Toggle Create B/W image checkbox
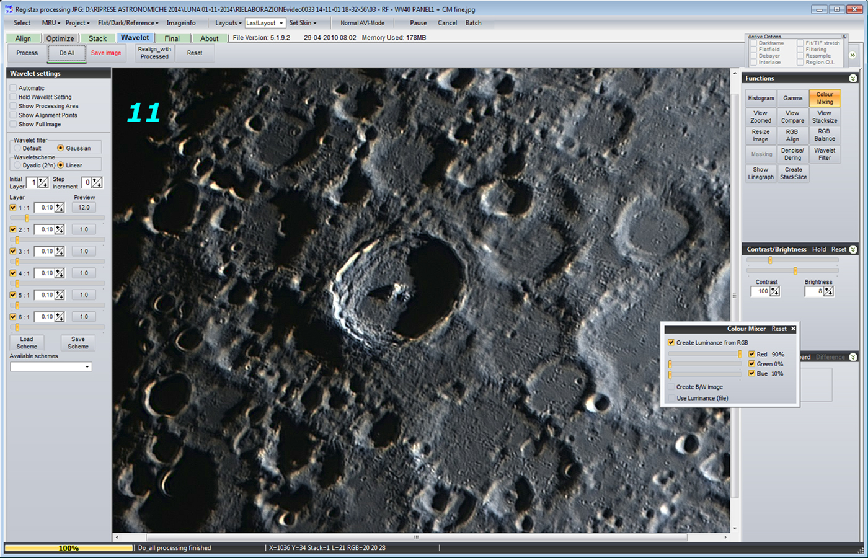 point(671,387)
